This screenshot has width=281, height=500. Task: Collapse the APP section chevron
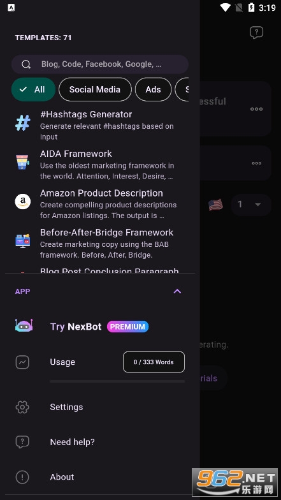[x=177, y=291]
